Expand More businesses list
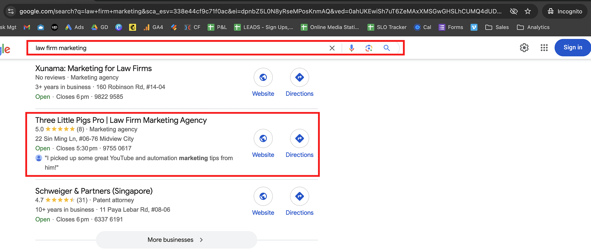Screen dimensions: 591x250 [176, 240]
